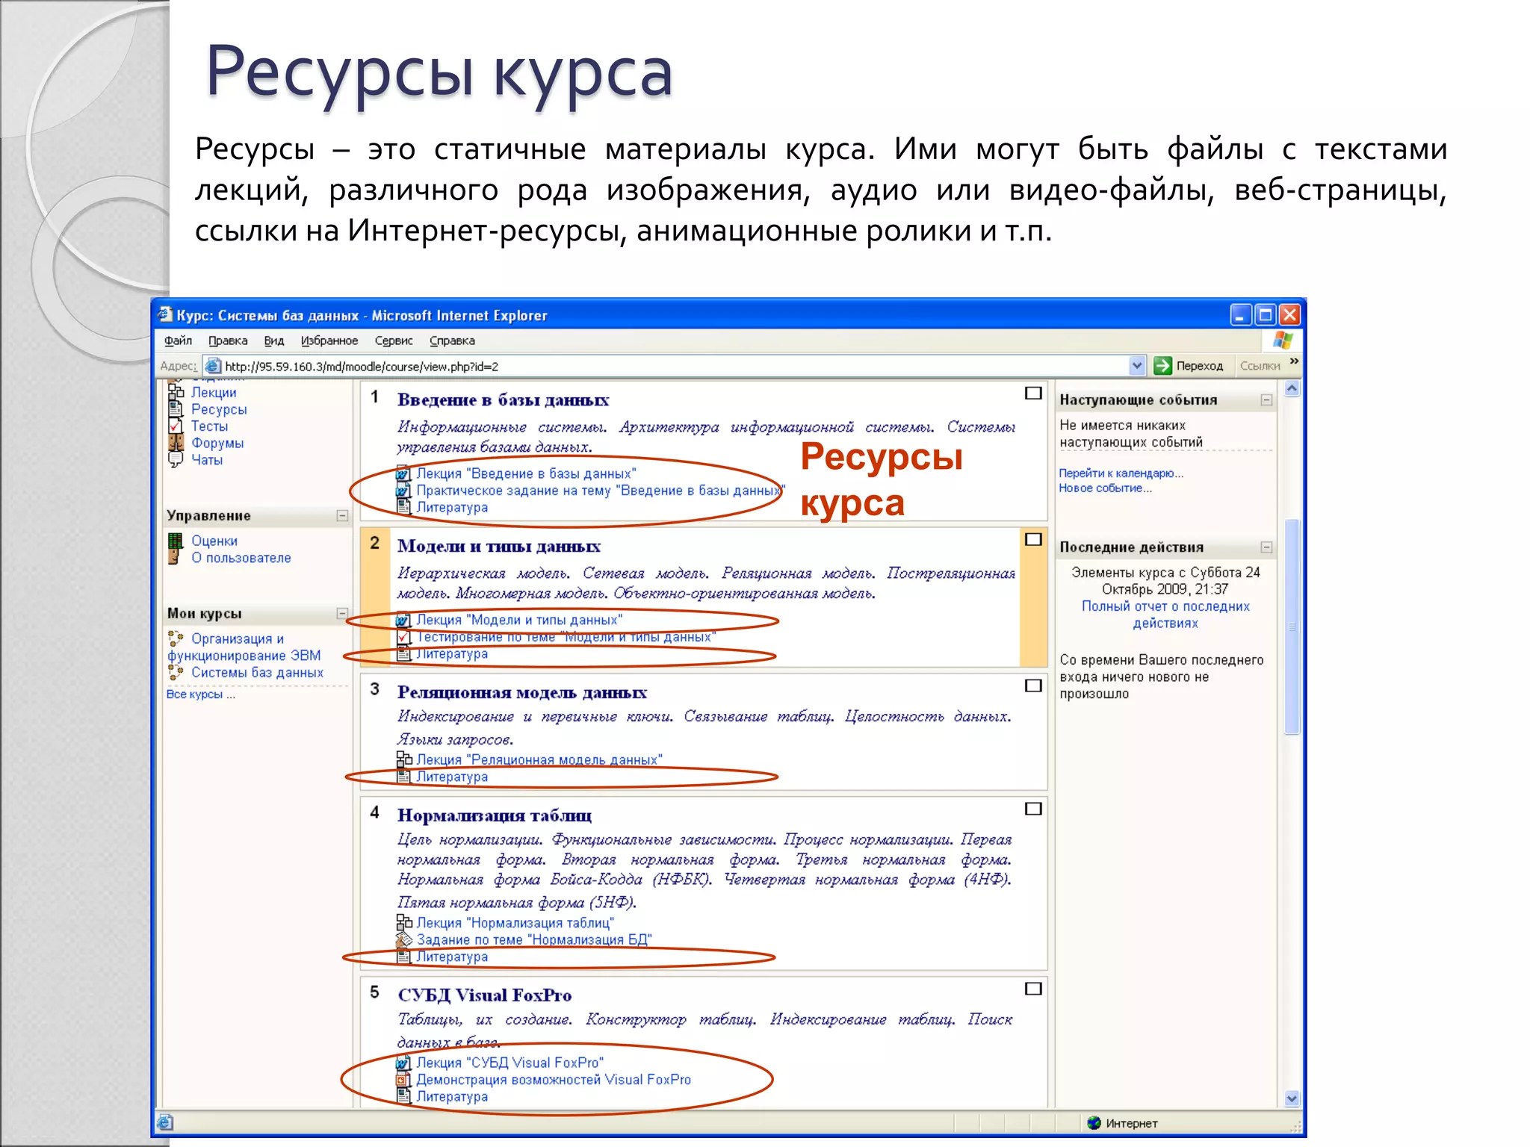This screenshot has height=1147, width=1530.
Task: Toggle single-section view box for section 5
Action: pos(1033,989)
